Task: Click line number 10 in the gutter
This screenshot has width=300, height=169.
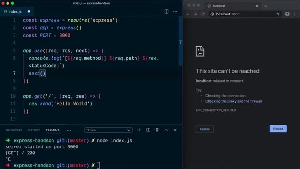Action: click(x=13, y=96)
